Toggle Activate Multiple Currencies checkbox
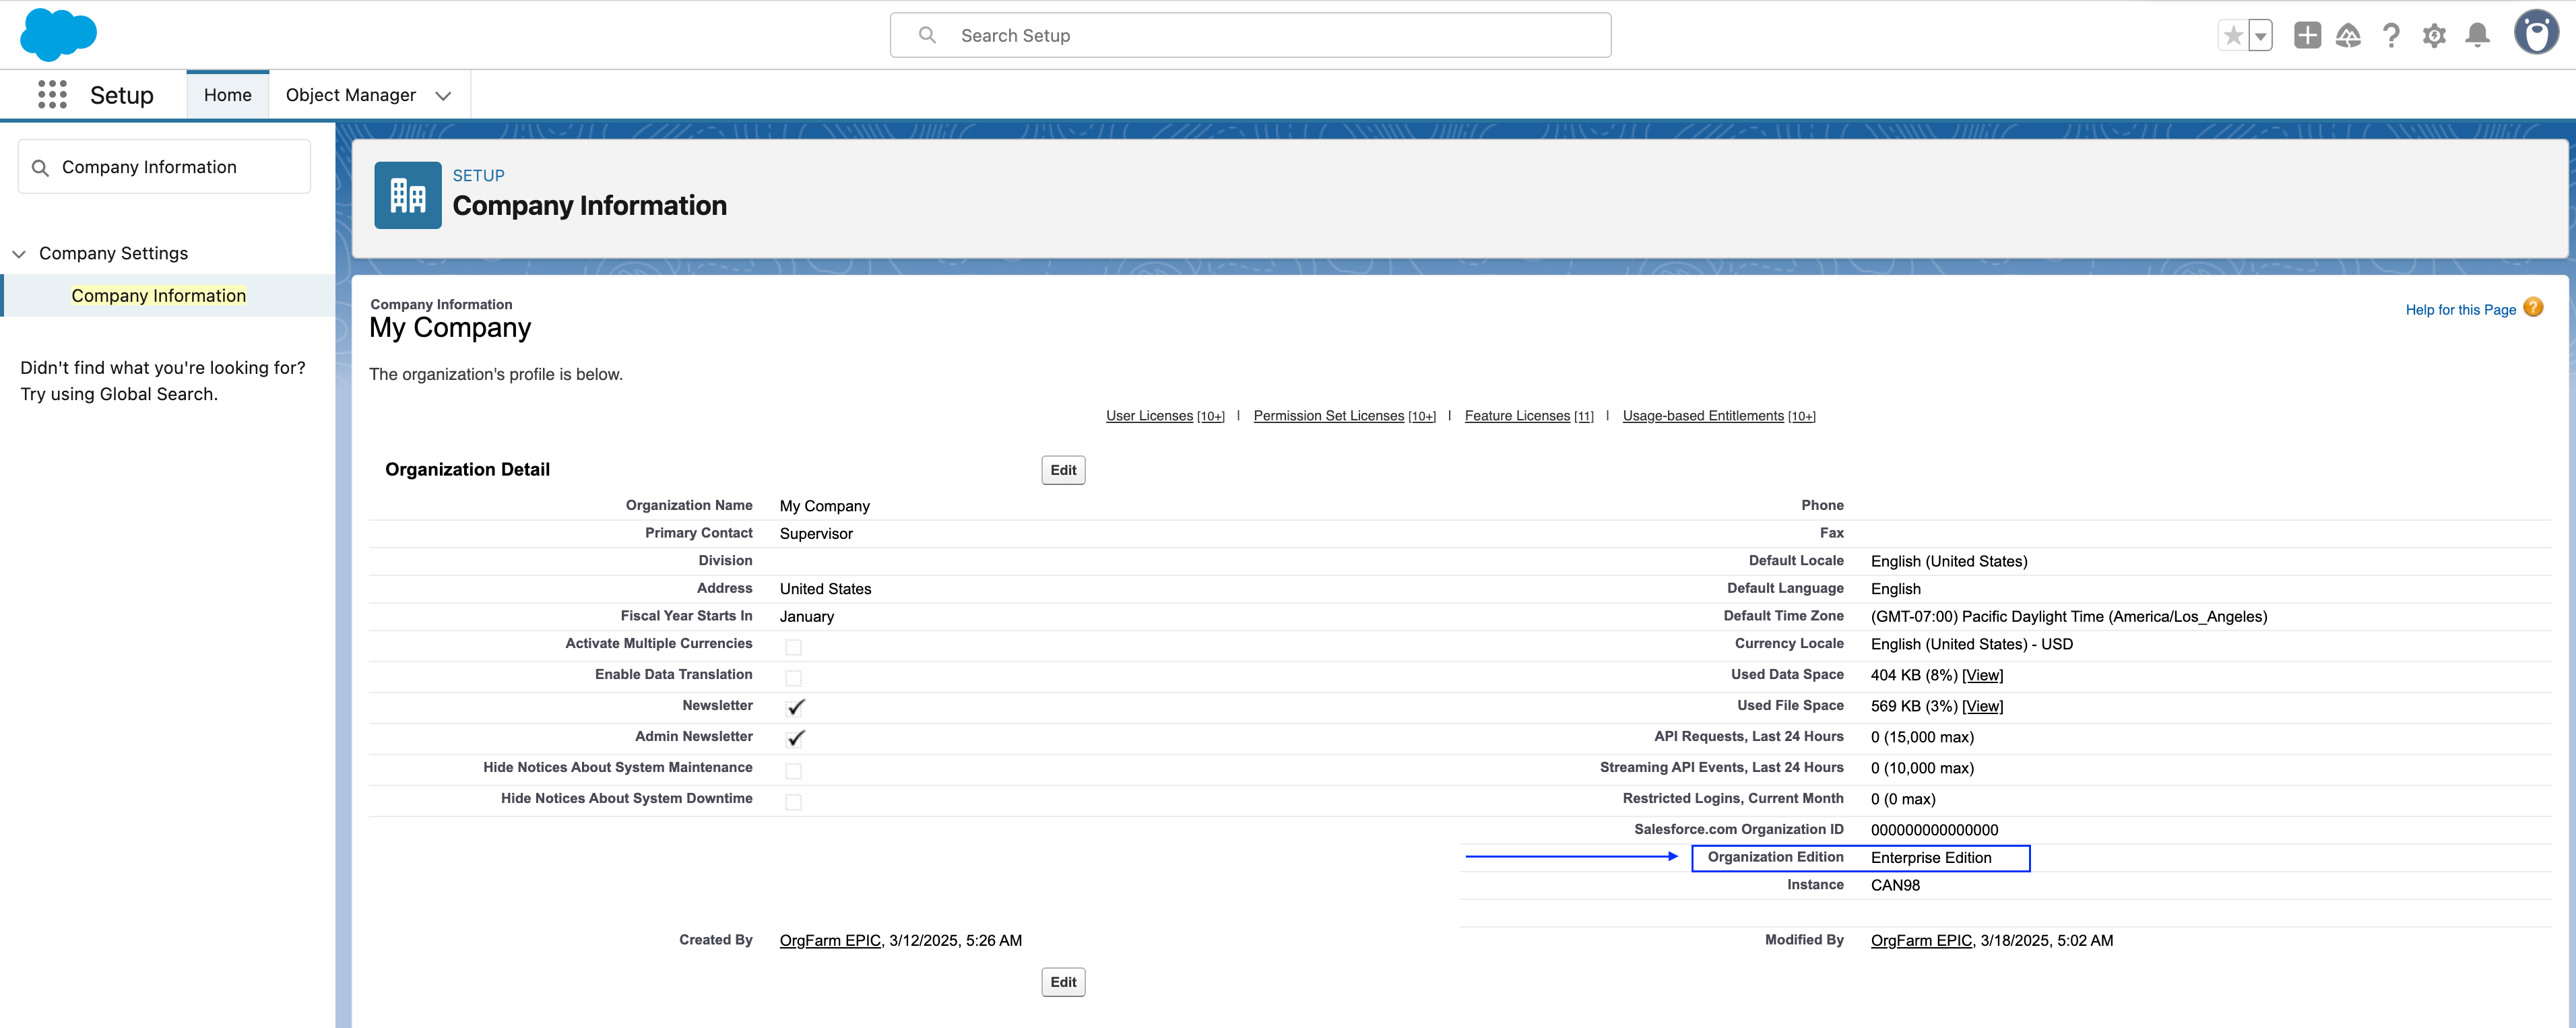 coord(793,647)
